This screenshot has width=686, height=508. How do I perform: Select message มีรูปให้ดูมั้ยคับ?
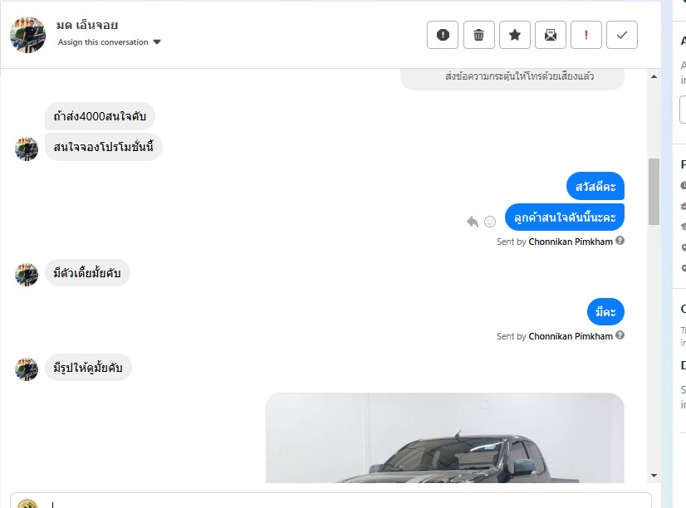click(x=88, y=367)
